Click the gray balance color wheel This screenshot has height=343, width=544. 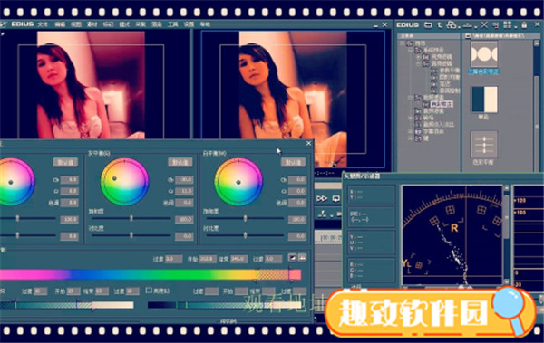pos(124,182)
